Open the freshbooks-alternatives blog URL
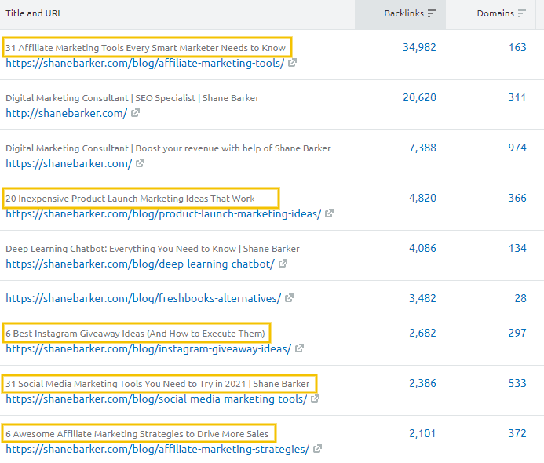544x463 pixels. point(143,299)
